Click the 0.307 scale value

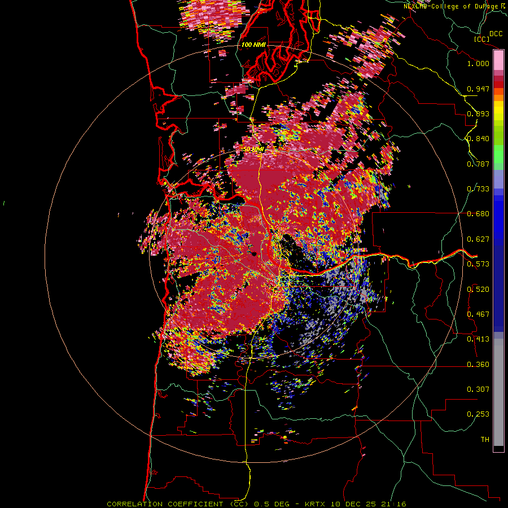pos(478,389)
